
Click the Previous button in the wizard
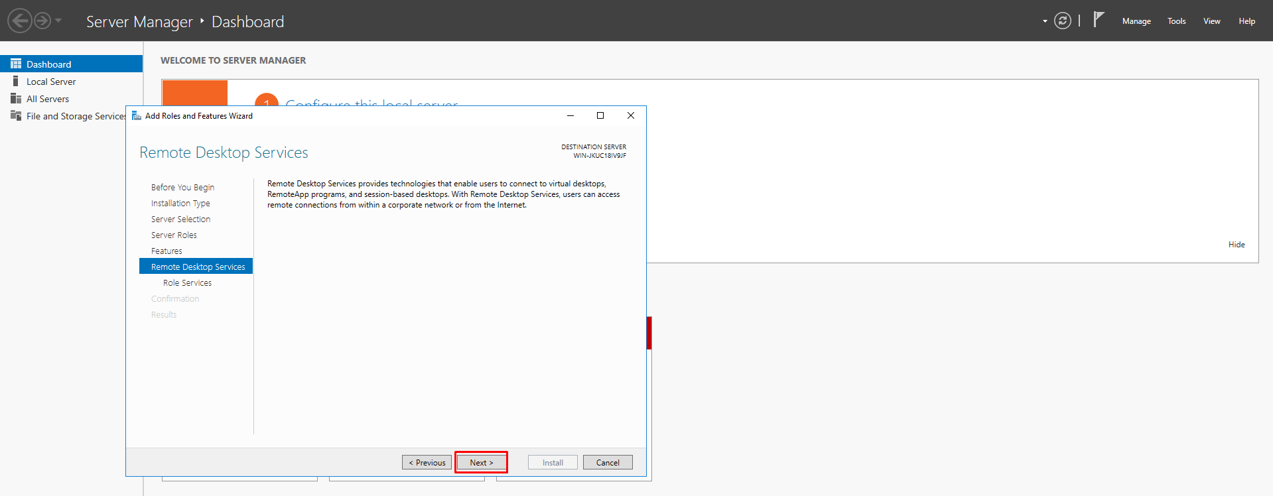(427, 462)
